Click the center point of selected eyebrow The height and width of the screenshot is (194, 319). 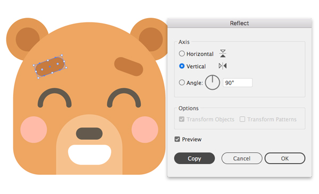coord(50,67)
